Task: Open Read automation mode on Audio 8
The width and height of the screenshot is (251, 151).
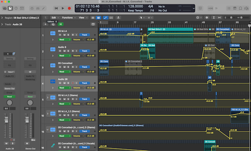Action: (65, 56)
